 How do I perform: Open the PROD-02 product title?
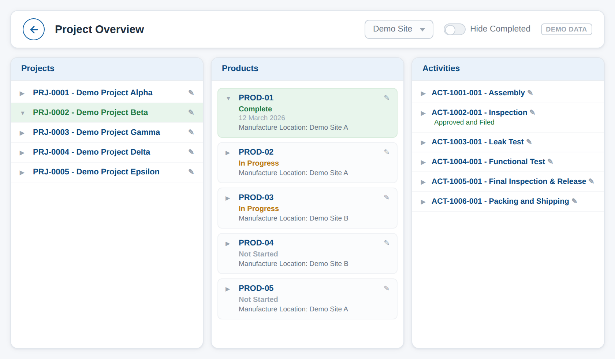(256, 152)
